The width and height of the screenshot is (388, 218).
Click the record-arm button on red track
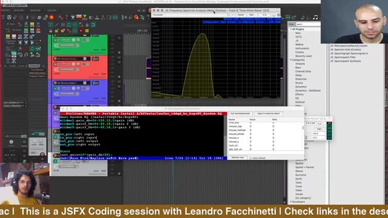[x=55, y=59]
